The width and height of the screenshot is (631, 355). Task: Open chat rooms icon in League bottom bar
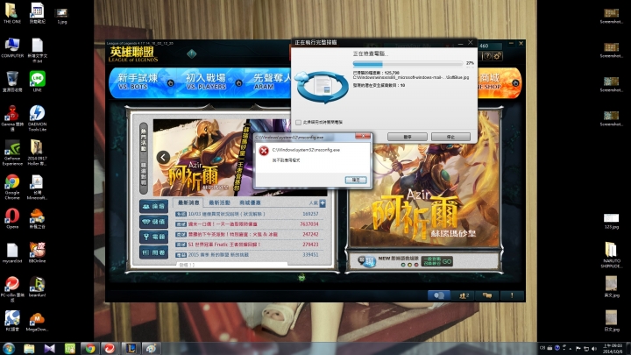click(487, 295)
